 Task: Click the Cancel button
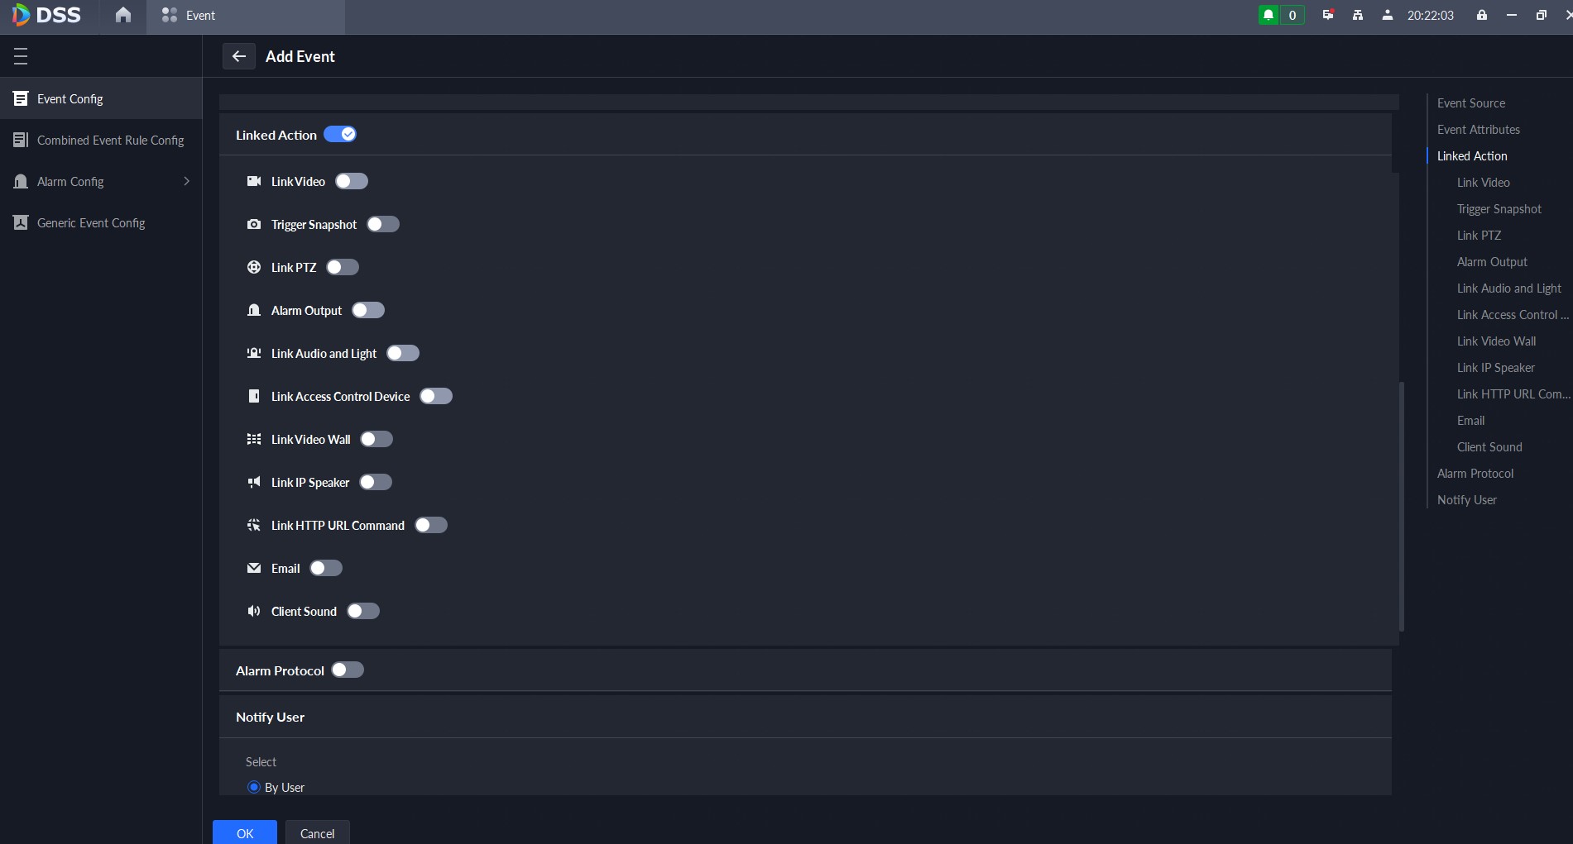[318, 832]
